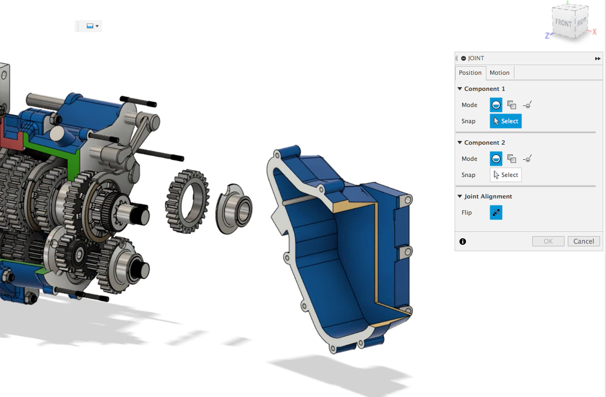Expand the Joint dialog double-arrow icon
The width and height of the screenshot is (606, 397).
click(x=597, y=59)
